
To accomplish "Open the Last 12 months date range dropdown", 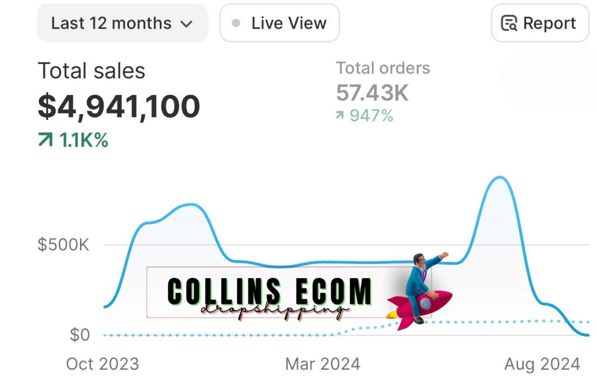I will [x=123, y=23].
